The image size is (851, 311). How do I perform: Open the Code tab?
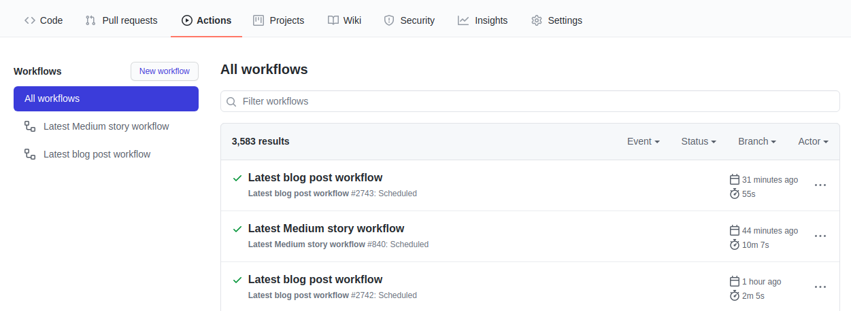44,20
